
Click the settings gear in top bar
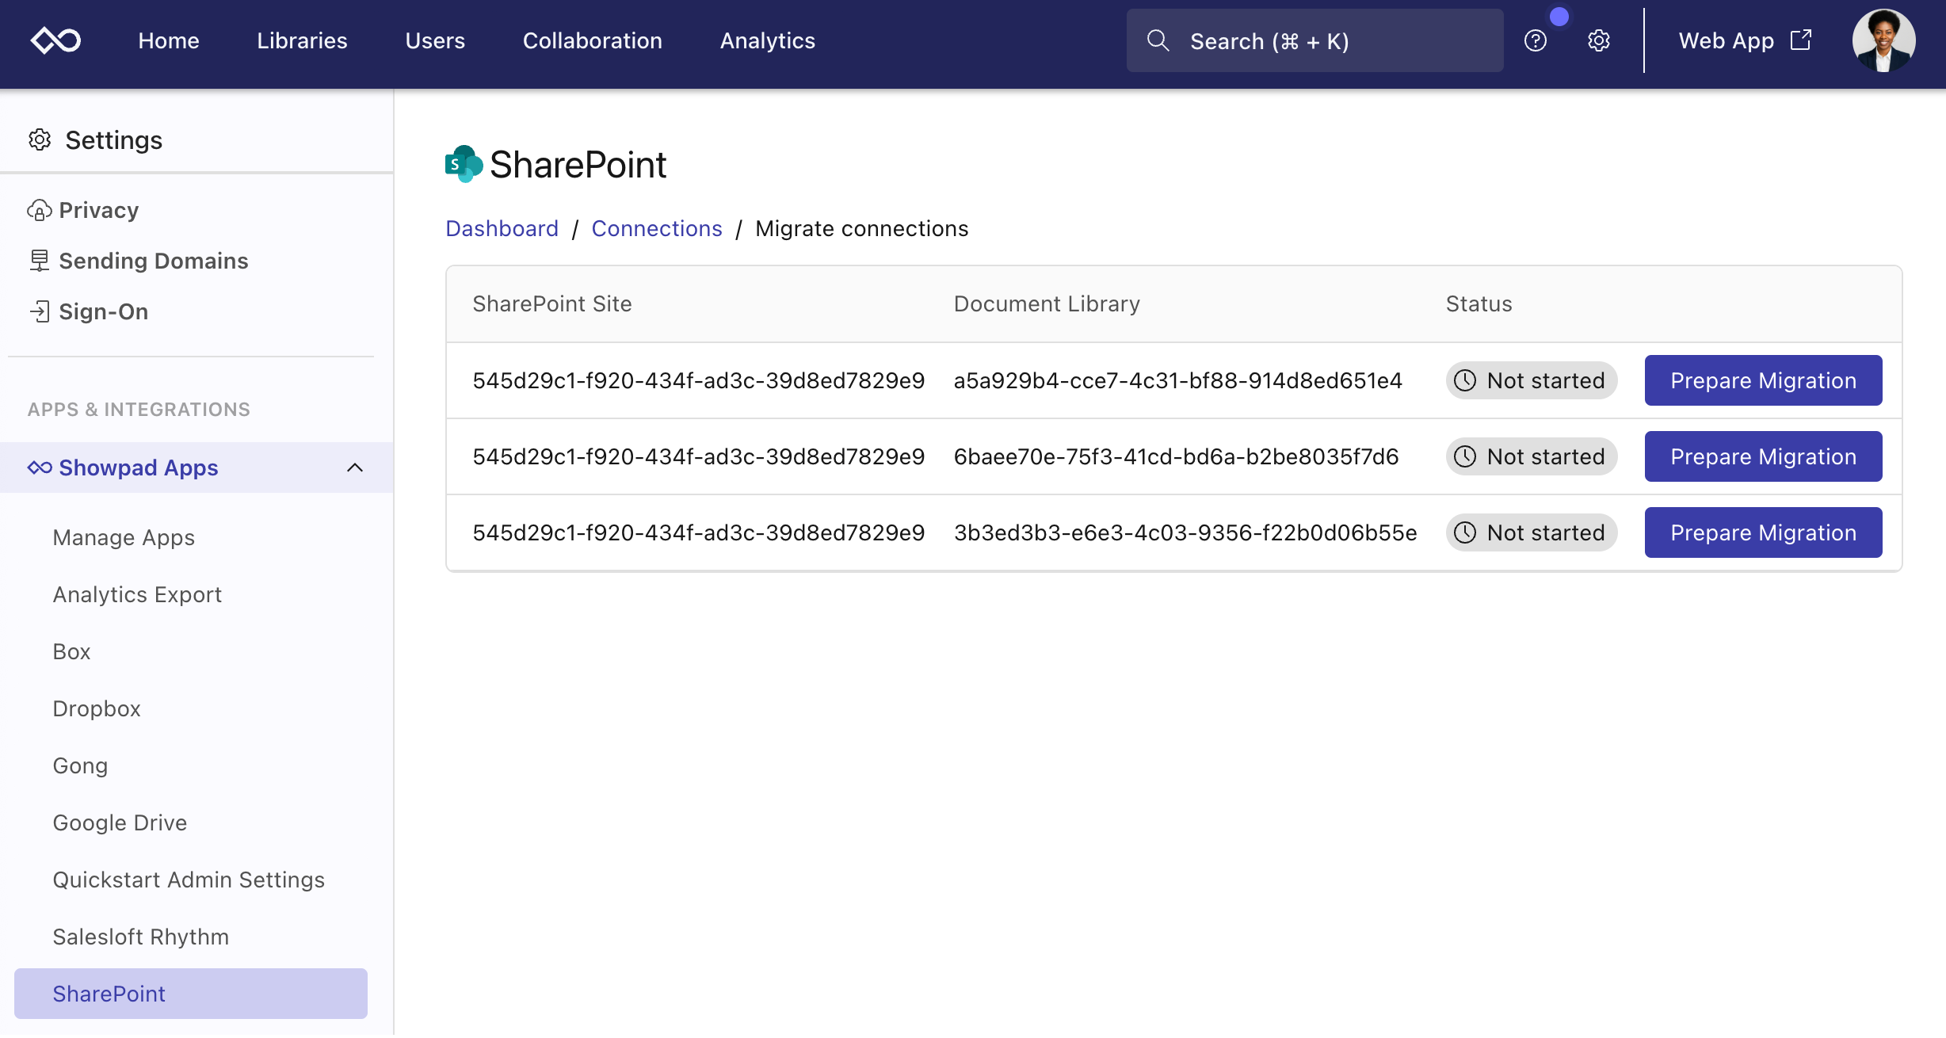(x=1598, y=40)
